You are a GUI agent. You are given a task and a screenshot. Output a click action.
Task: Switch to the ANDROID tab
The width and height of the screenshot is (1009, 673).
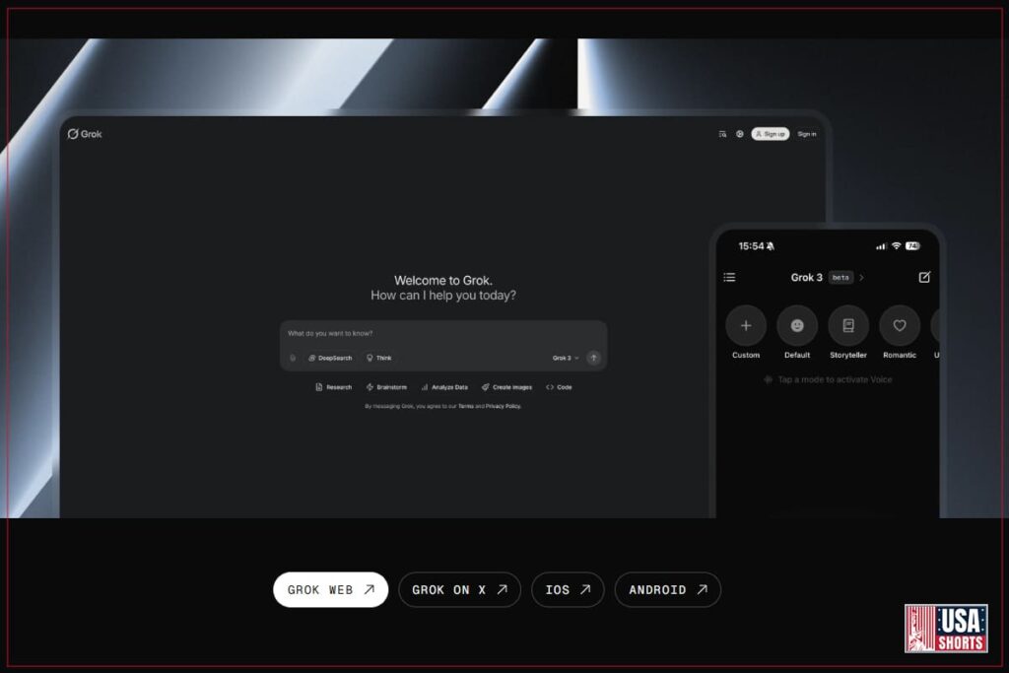coord(668,589)
